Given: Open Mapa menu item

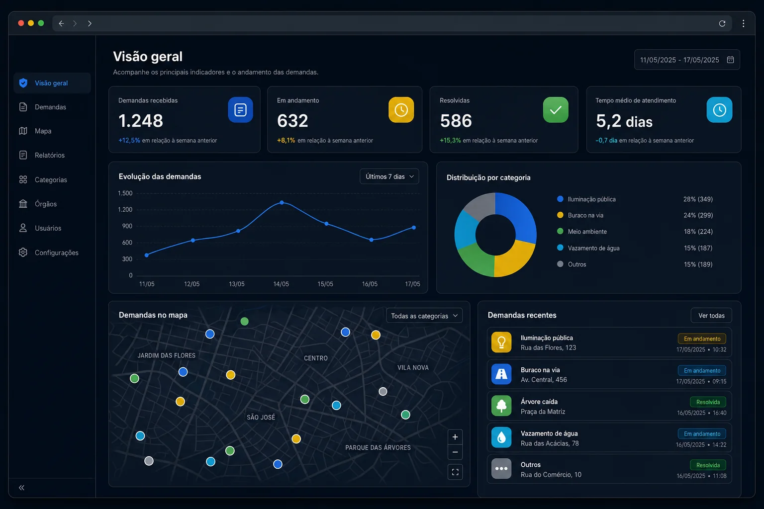Looking at the screenshot, I should [52, 131].
